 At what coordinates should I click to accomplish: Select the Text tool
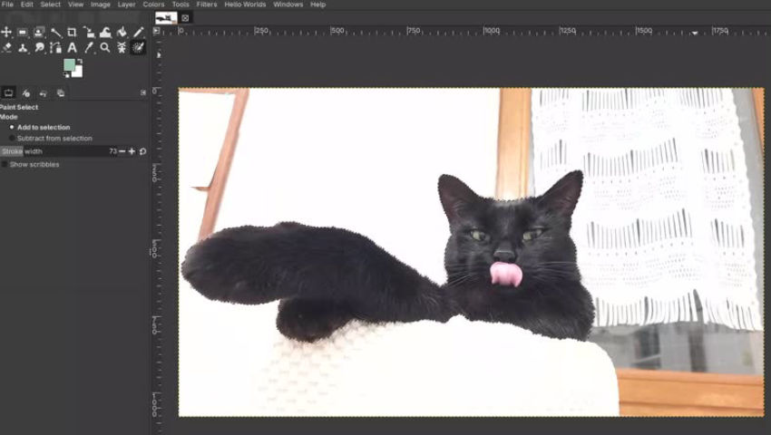point(72,48)
